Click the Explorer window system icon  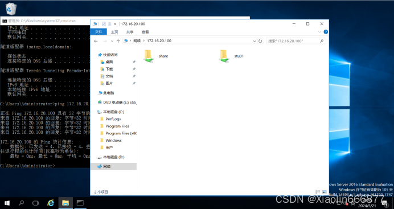(x=95, y=24)
